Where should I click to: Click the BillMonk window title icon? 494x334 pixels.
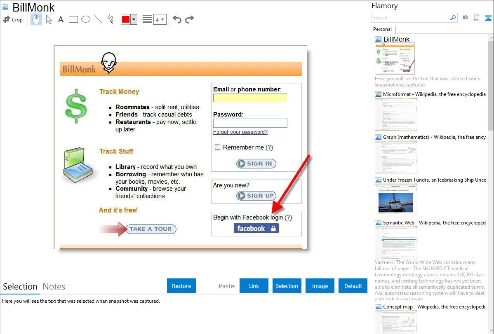point(5,7)
